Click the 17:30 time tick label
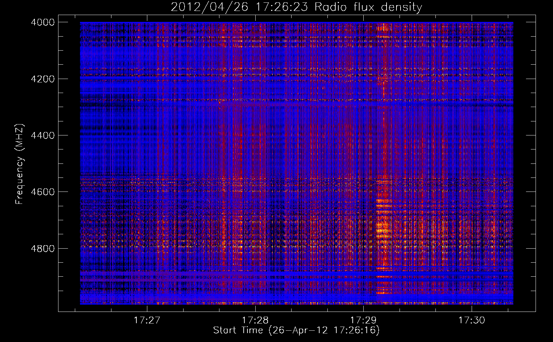Viewport: 553px width, 342px height. click(472, 320)
